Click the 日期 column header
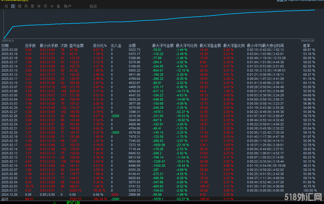 (x=5, y=46)
